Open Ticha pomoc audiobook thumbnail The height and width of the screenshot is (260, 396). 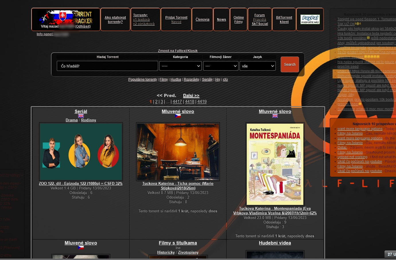click(178, 152)
